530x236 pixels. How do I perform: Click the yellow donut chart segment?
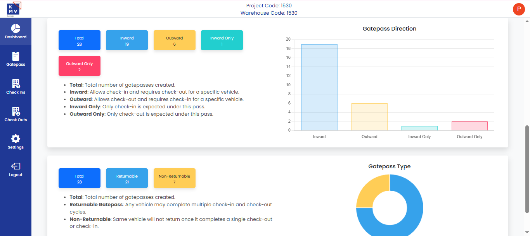point(371,190)
